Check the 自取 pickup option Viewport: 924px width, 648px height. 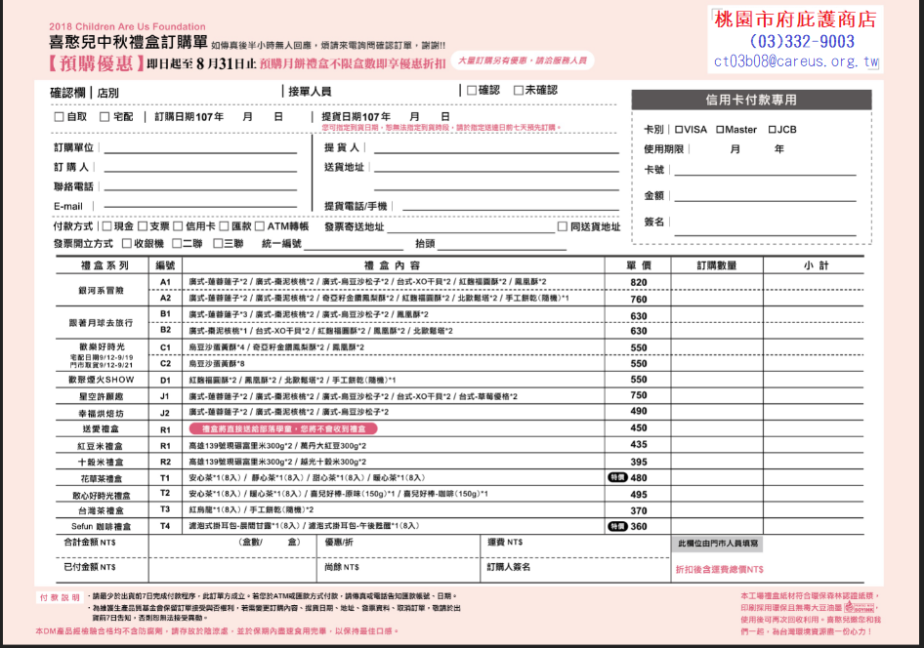tap(59, 116)
